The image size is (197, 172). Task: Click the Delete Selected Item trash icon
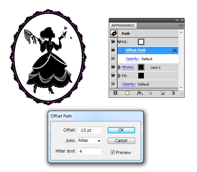[x=173, y=93]
